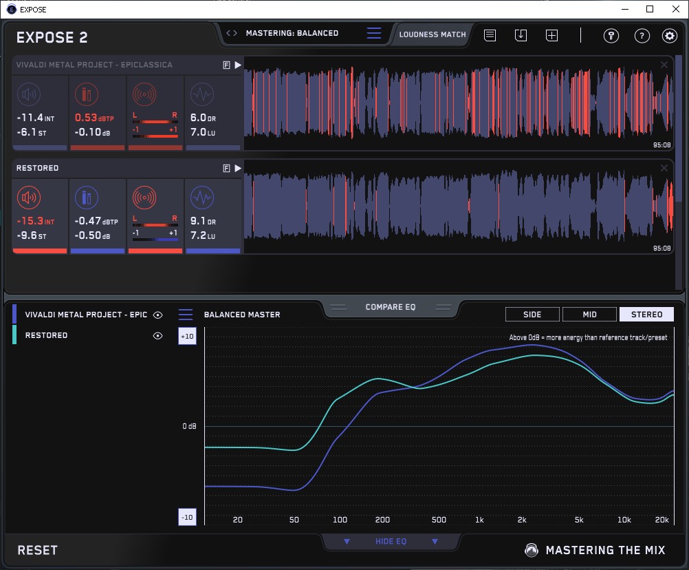The height and width of the screenshot is (570, 689).
Task: Select the Side channel tab
Action: (x=532, y=315)
